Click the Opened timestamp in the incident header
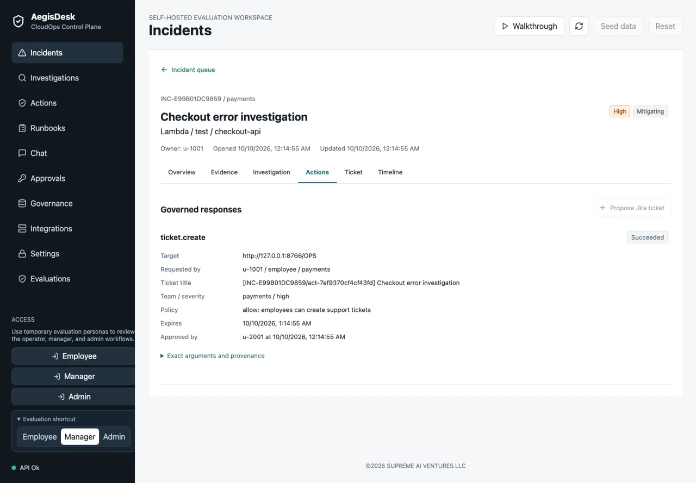The image size is (696, 483). click(x=262, y=148)
